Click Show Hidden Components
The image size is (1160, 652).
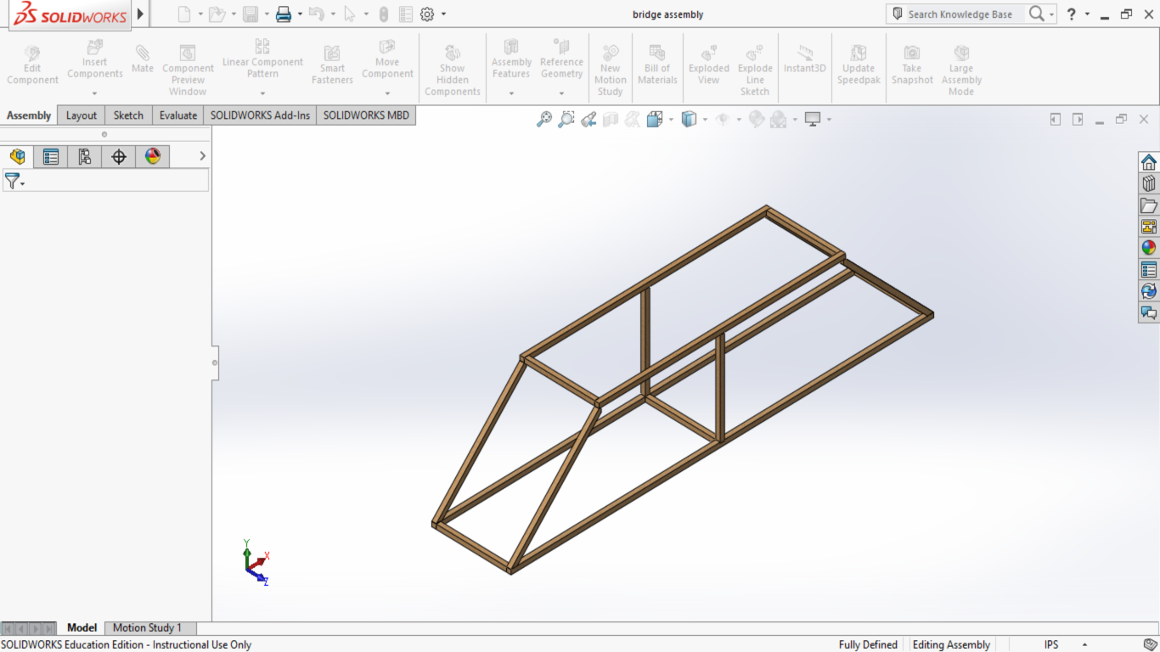(x=452, y=70)
